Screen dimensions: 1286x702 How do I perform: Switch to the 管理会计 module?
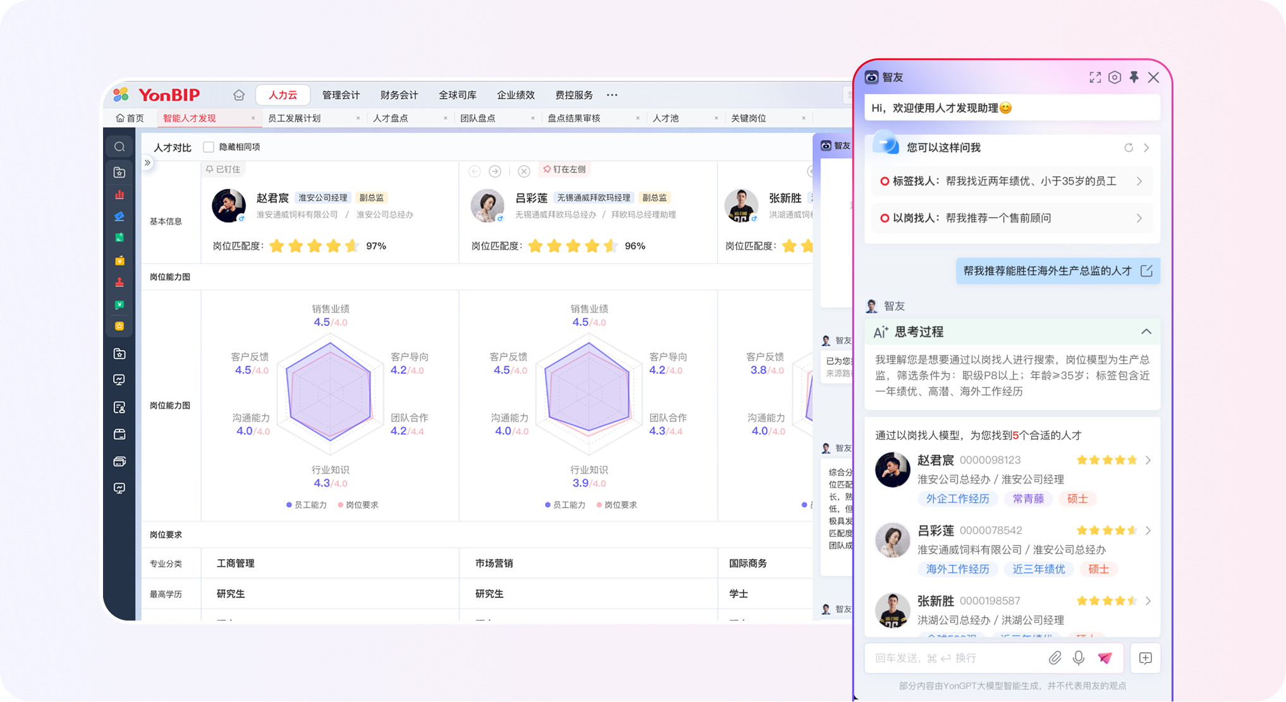pyautogui.click(x=341, y=95)
